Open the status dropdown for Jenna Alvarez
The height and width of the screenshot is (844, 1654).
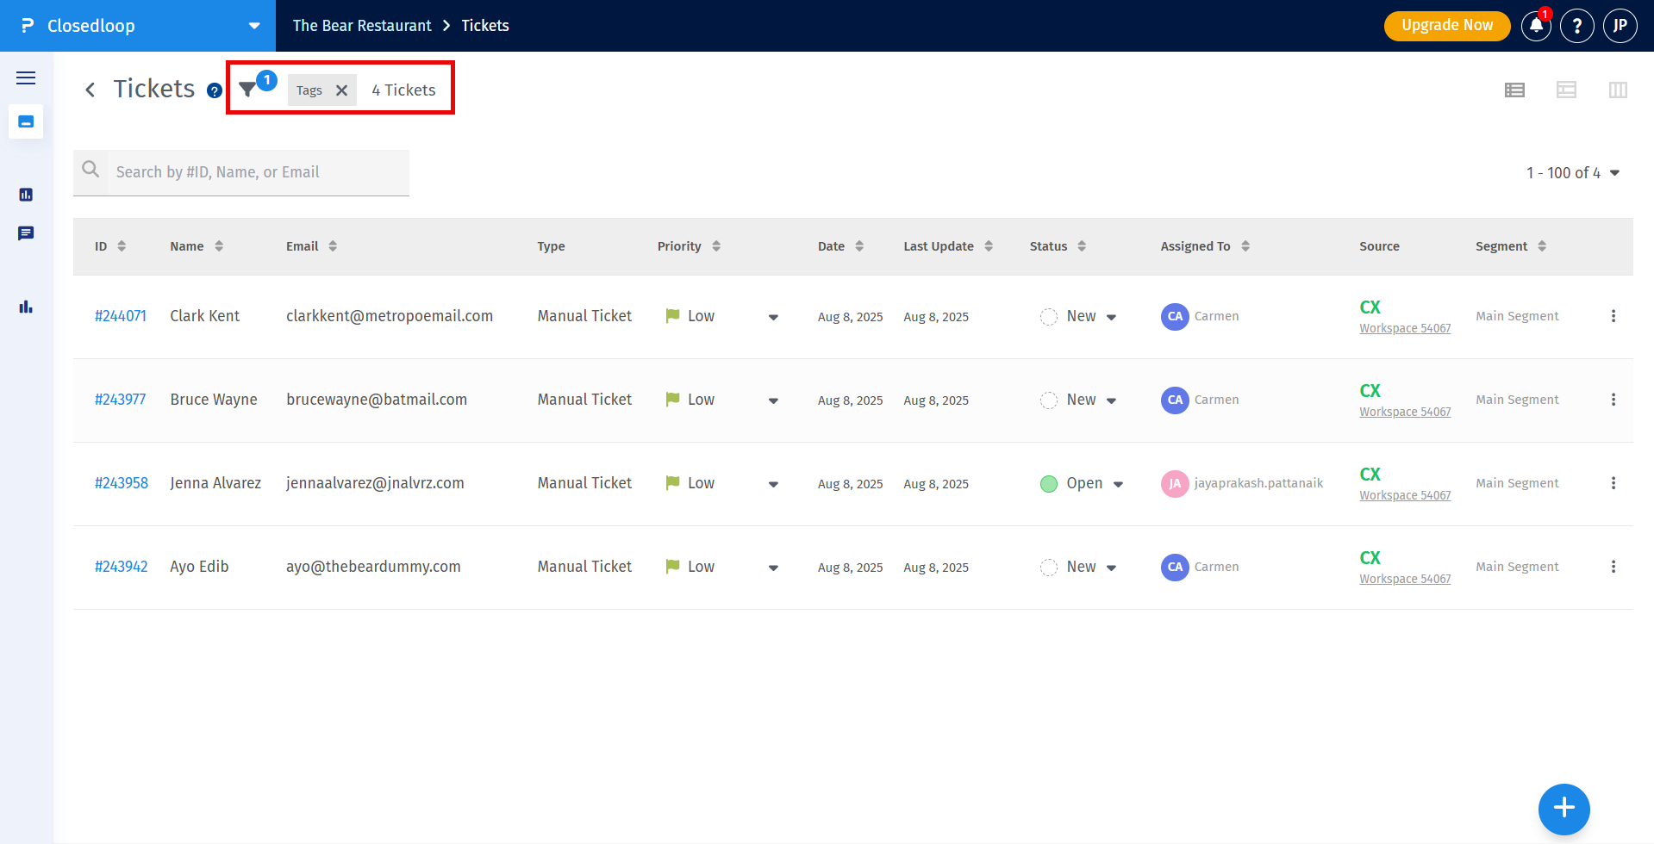click(1118, 484)
